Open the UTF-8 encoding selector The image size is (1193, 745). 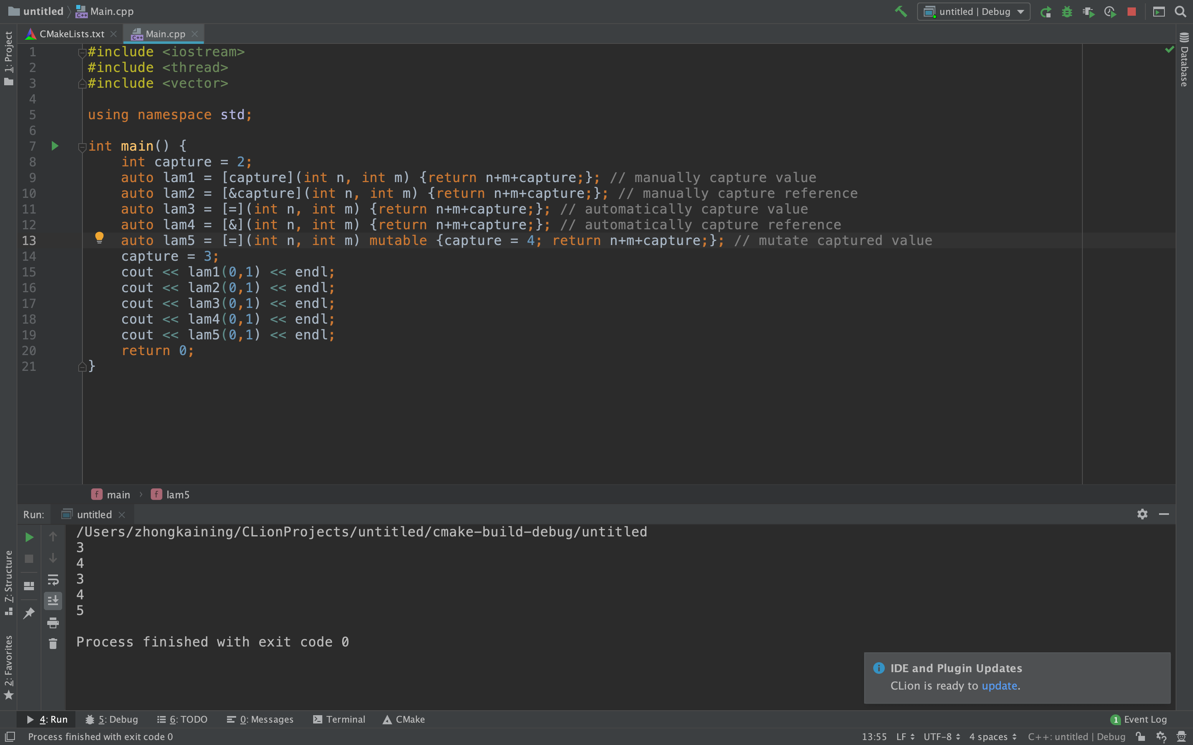941,736
